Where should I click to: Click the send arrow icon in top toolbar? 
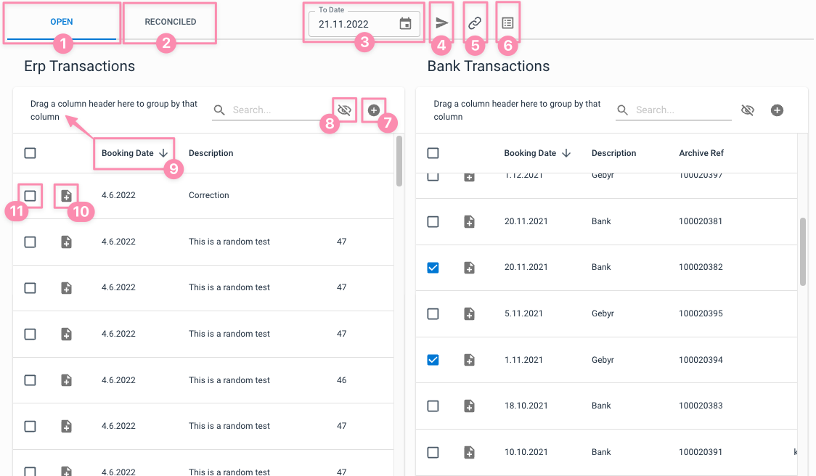click(x=441, y=23)
